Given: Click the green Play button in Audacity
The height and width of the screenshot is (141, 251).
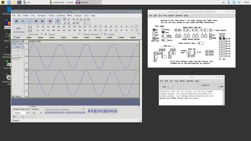Looking at the screenshot, I should (x=23, y=21).
